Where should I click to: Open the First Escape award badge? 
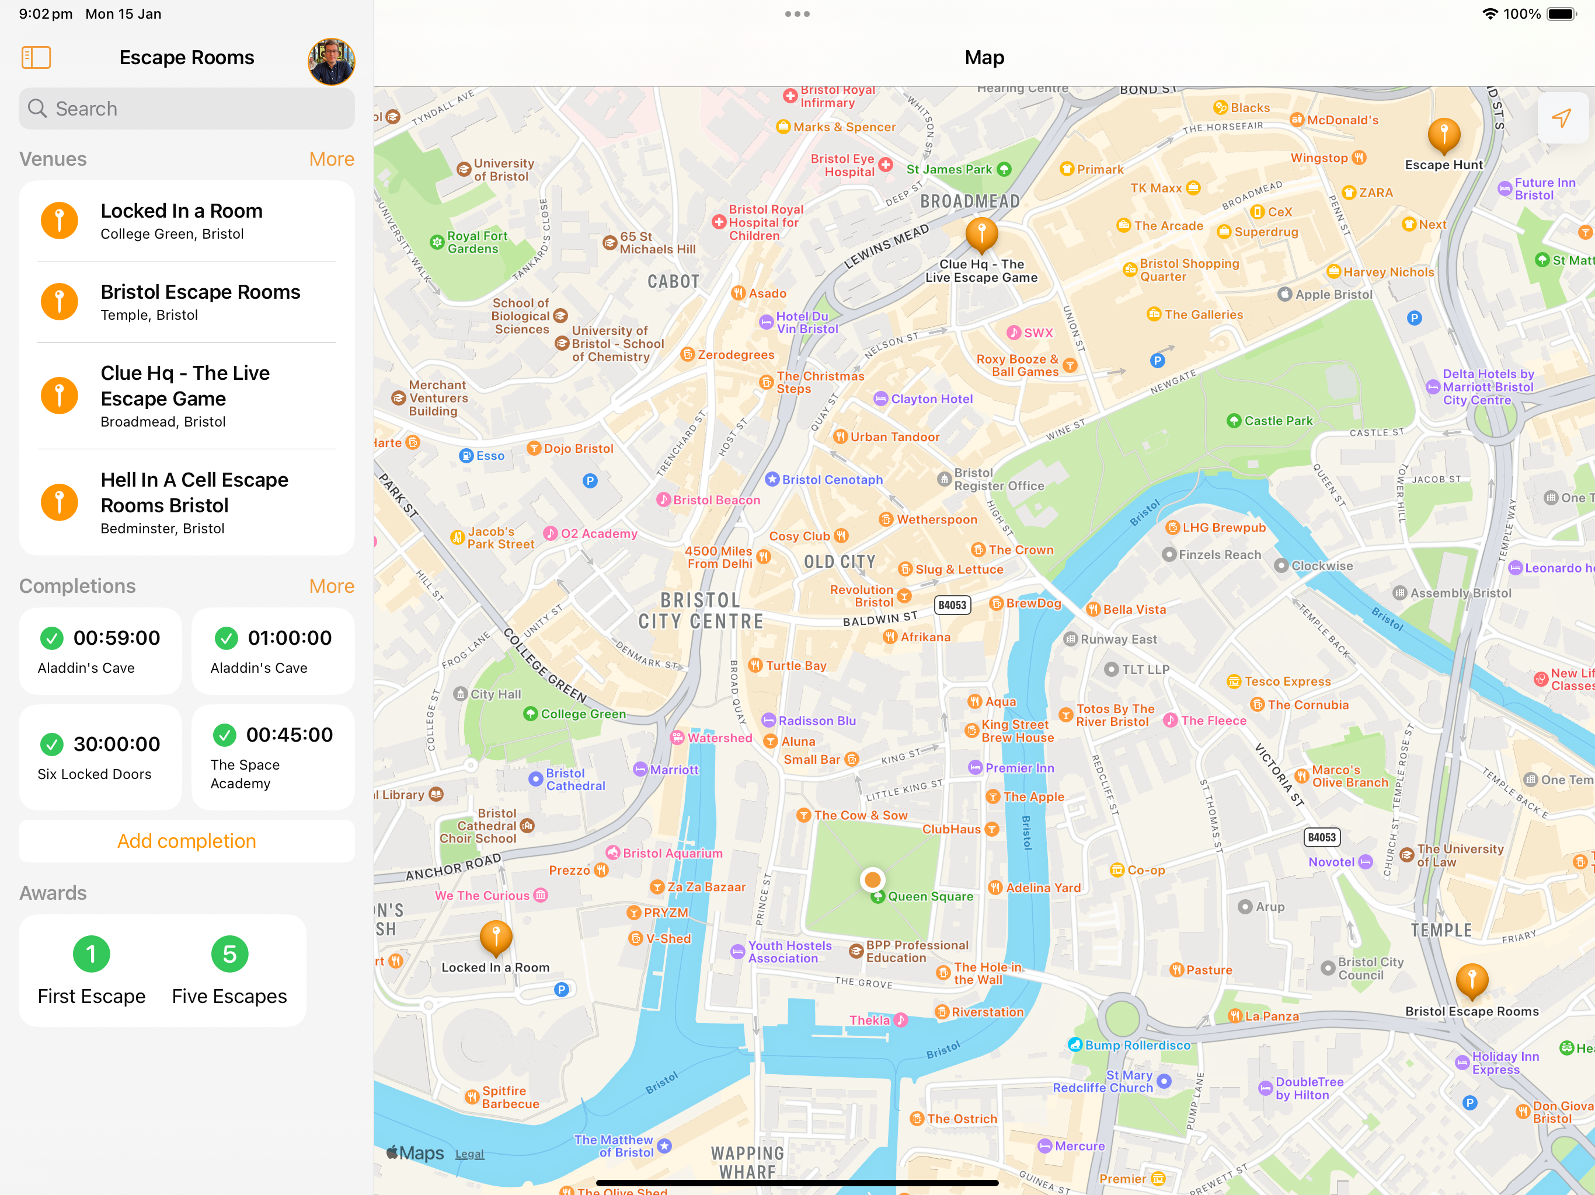pos(92,970)
